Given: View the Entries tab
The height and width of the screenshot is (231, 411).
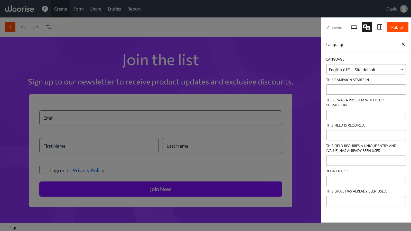Looking at the screenshot, I should point(114,9).
